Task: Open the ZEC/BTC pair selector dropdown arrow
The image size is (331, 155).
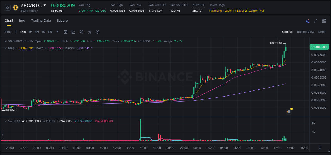Action: click(44, 5)
